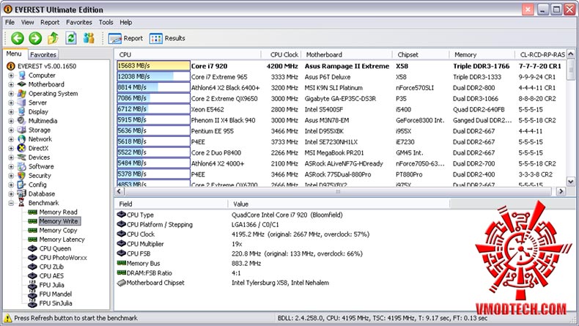Open the Report toolbar button
This screenshot has height=326, width=579.
point(125,38)
